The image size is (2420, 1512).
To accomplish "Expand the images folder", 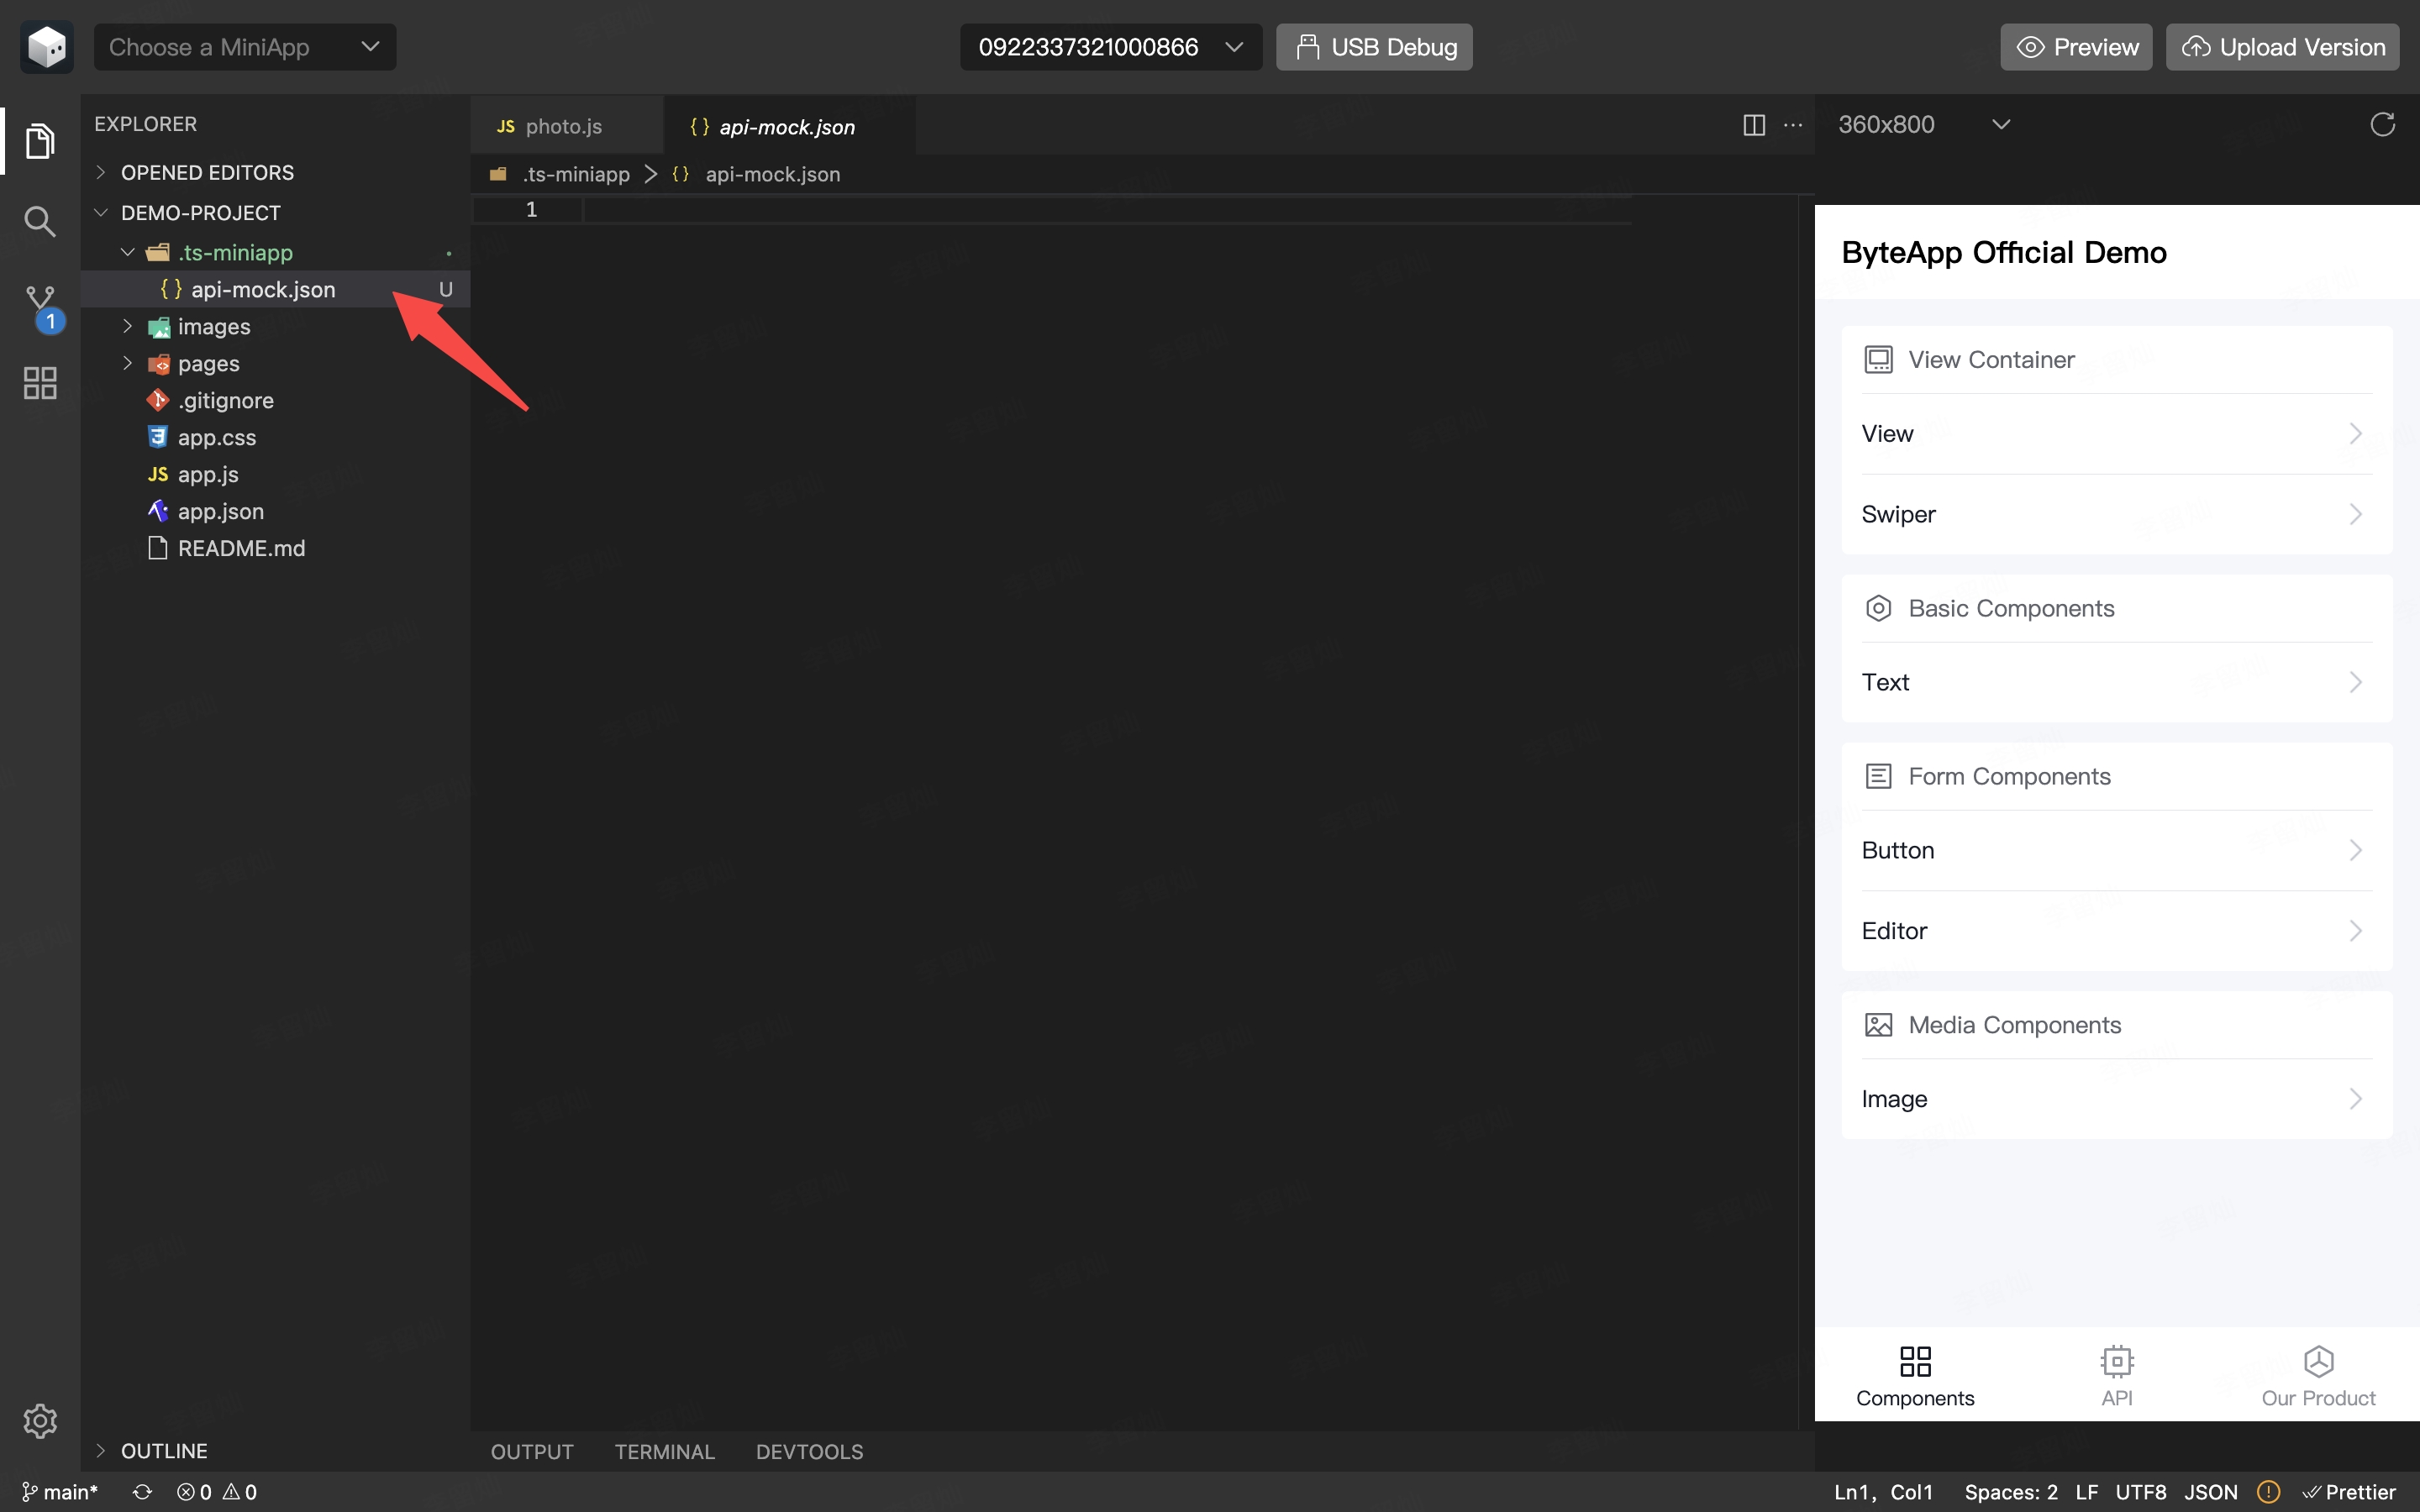I will coord(275,326).
